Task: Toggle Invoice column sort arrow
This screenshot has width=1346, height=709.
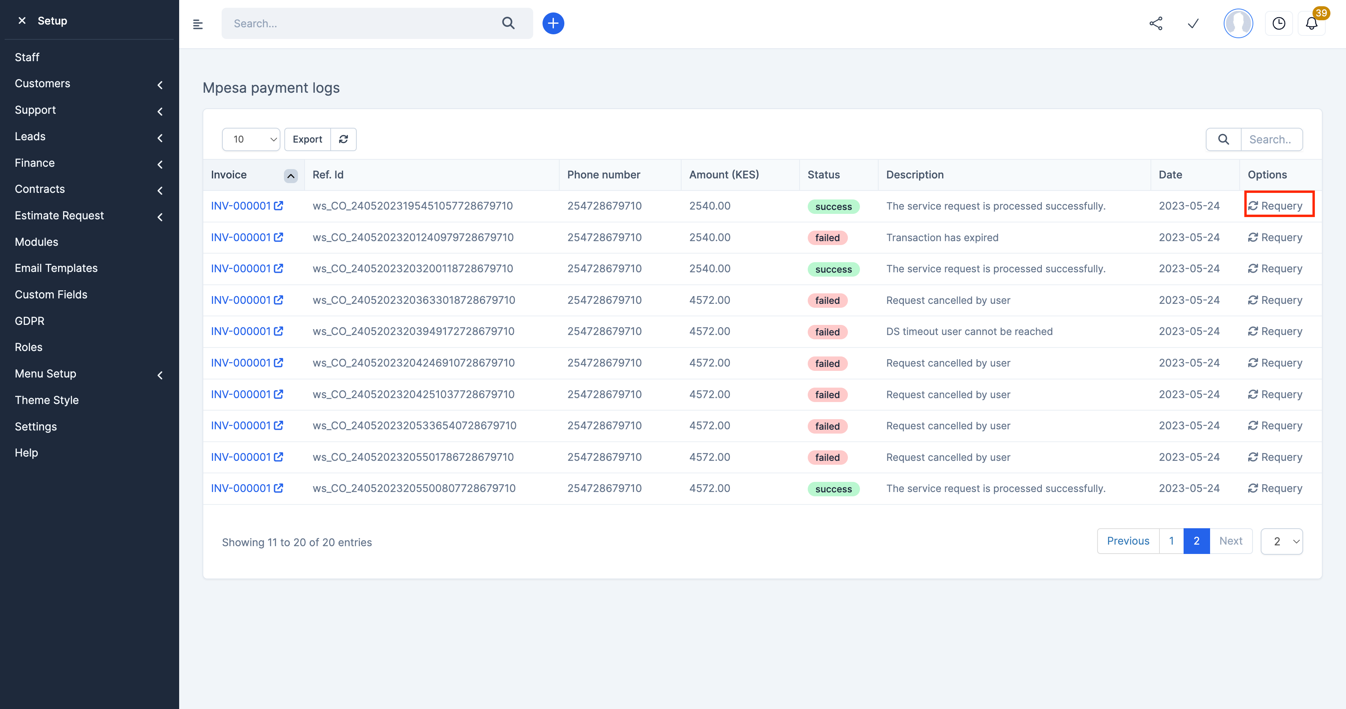Action: (291, 176)
